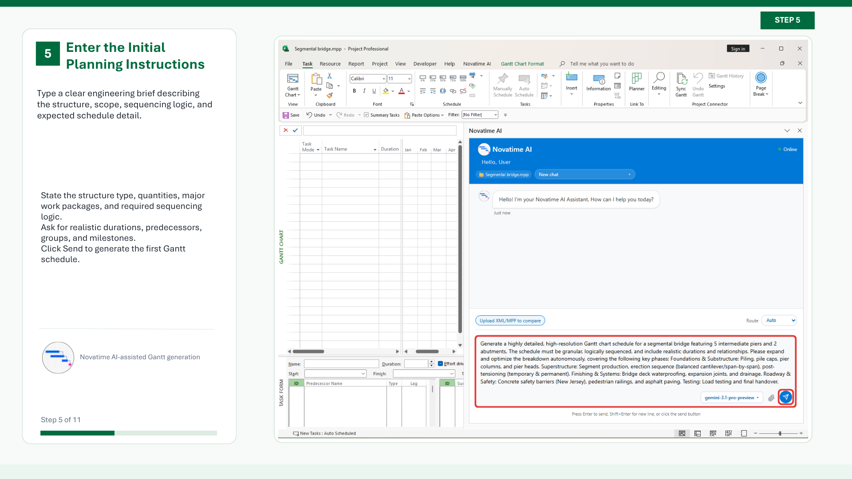Open the Paste Options dropdown
Screen dimensions: 852x479
click(x=424, y=115)
